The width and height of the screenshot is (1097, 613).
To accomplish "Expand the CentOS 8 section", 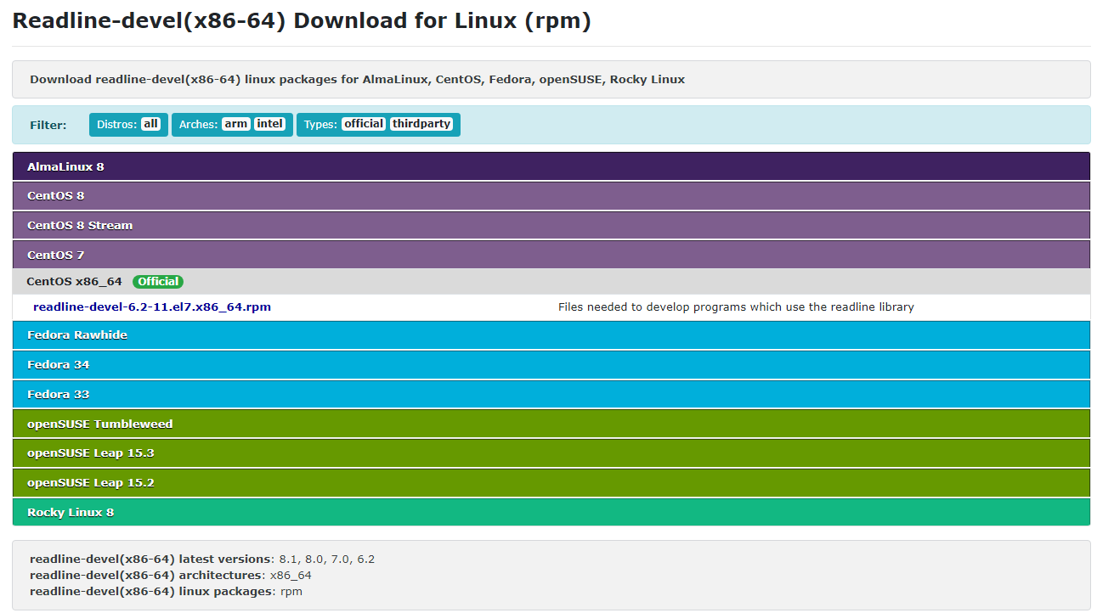I will tap(56, 196).
